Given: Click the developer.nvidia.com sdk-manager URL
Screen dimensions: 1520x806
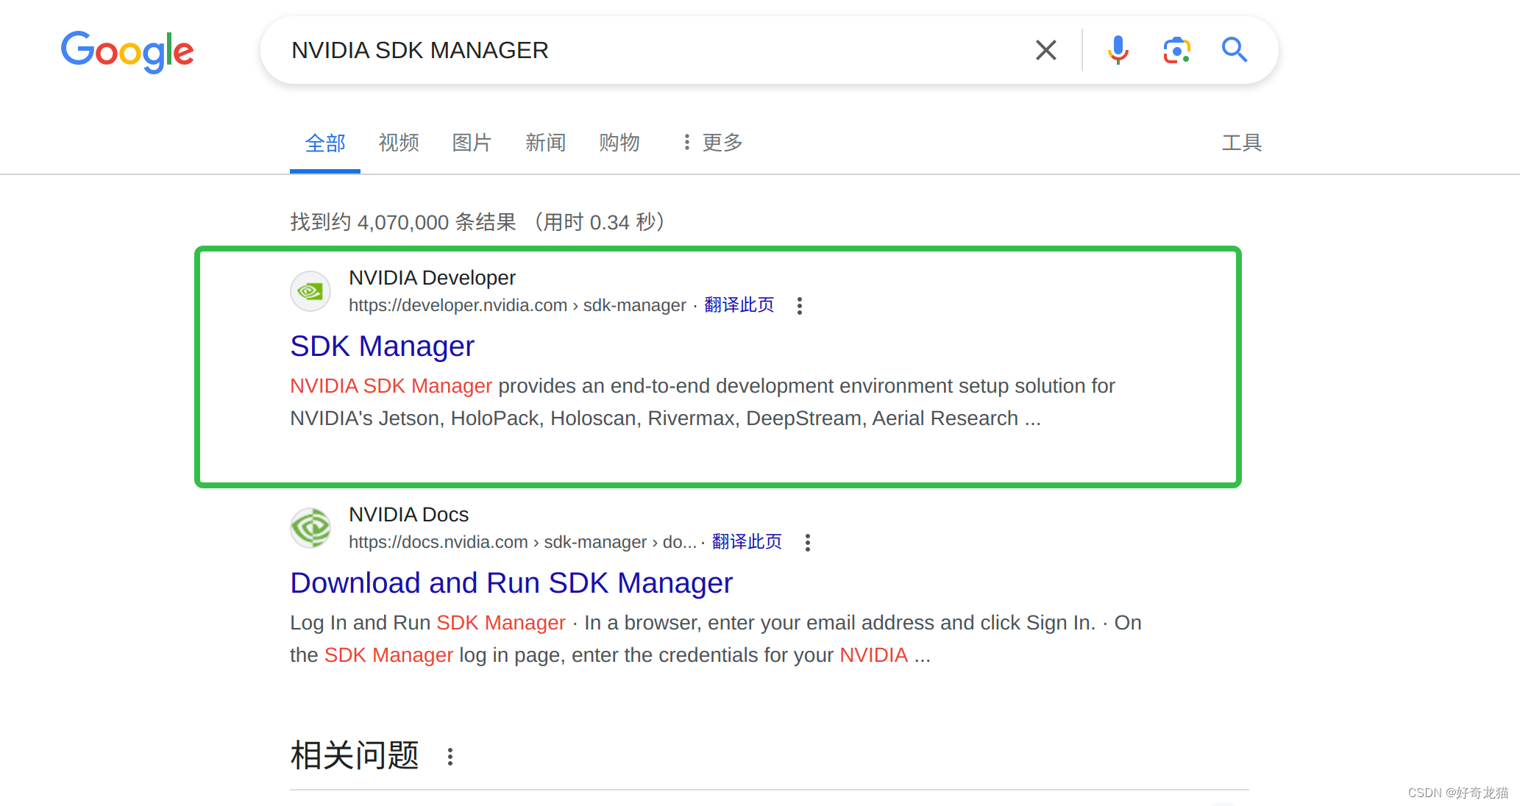Looking at the screenshot, I should point(517,305).
